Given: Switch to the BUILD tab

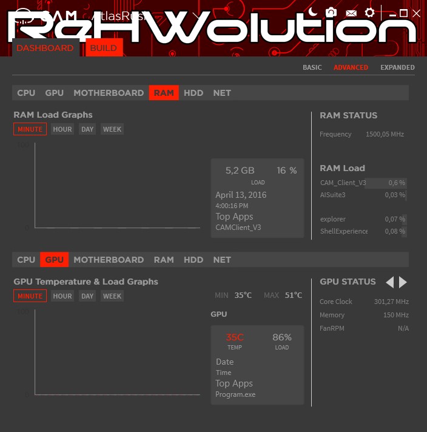Looking at the screenshot, I should point(104,48).
